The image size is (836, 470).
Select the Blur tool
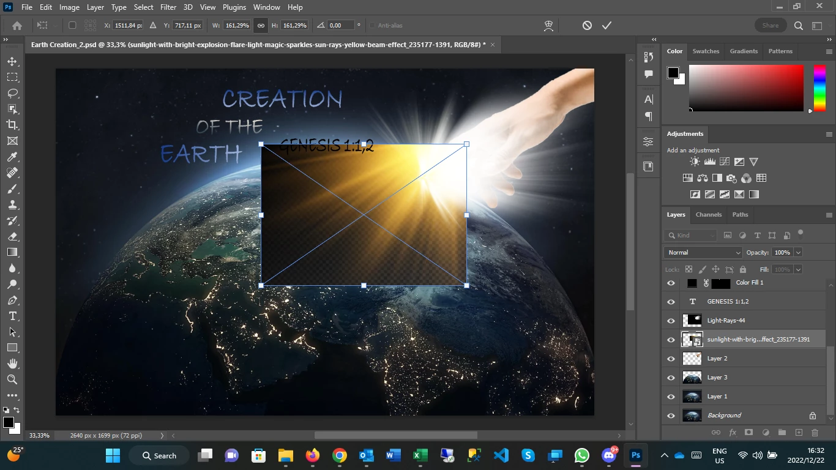12,268
